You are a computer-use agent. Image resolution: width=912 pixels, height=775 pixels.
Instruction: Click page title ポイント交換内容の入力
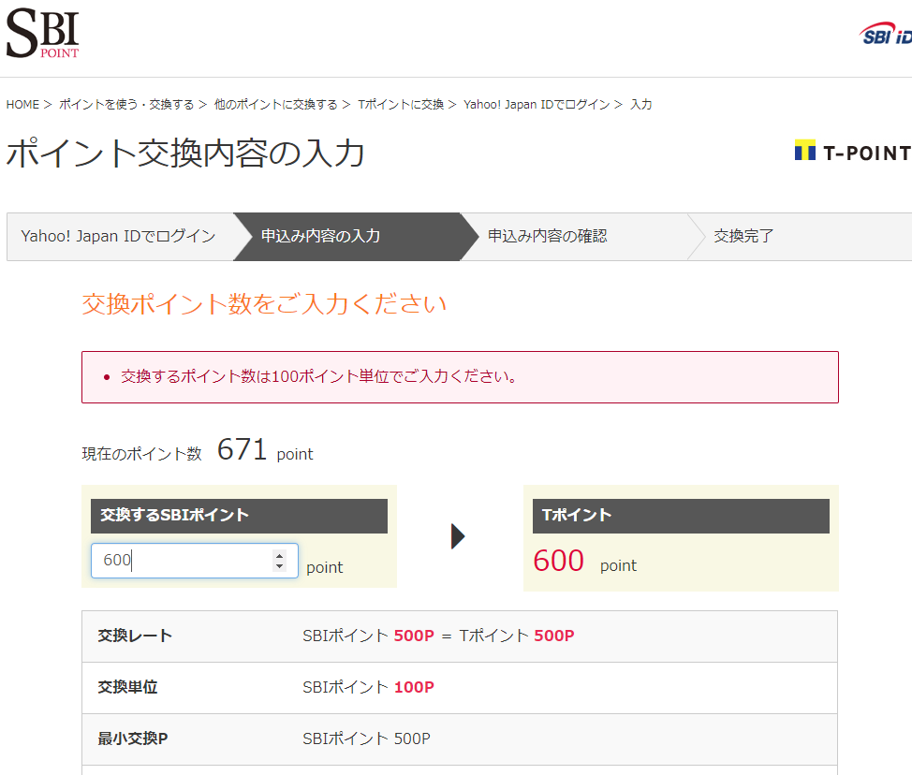click(185, 154)
